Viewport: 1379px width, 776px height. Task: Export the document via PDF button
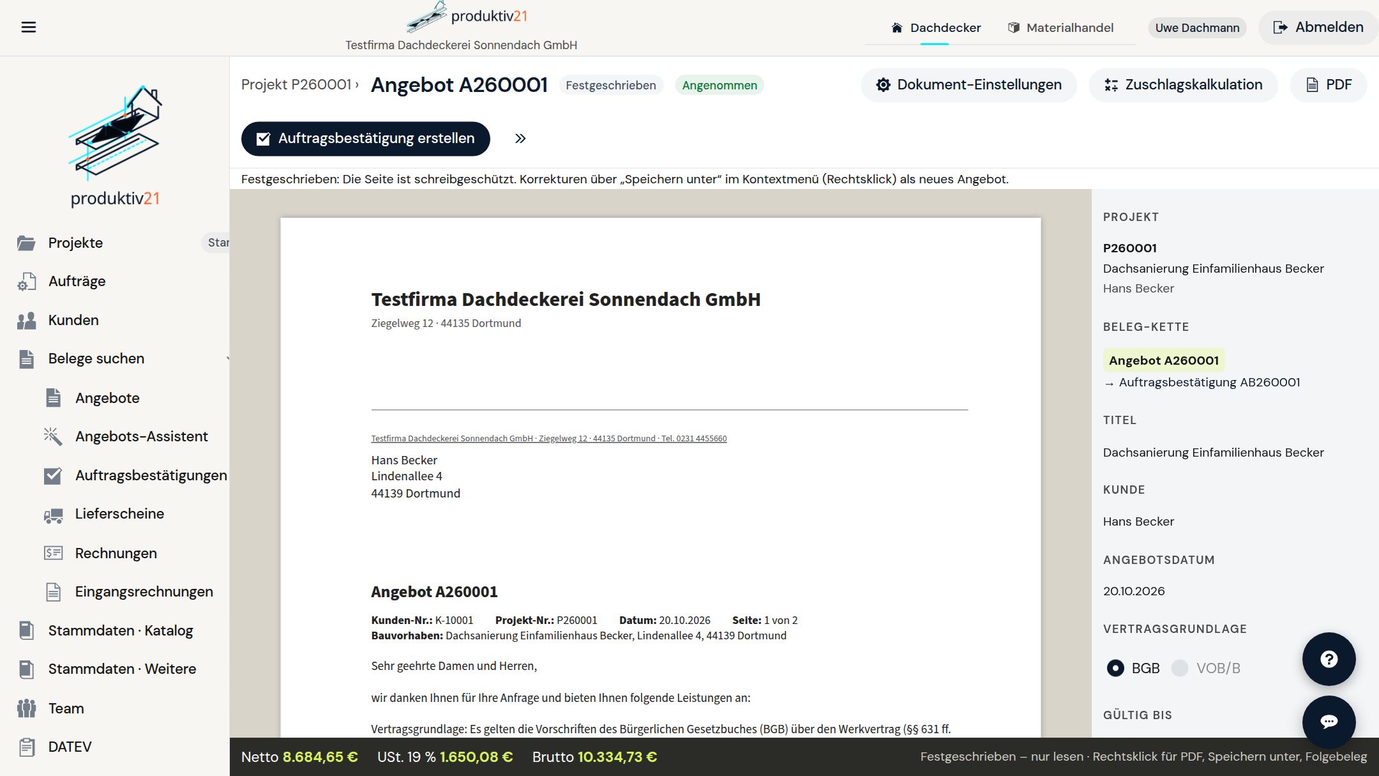(1329, 85)
